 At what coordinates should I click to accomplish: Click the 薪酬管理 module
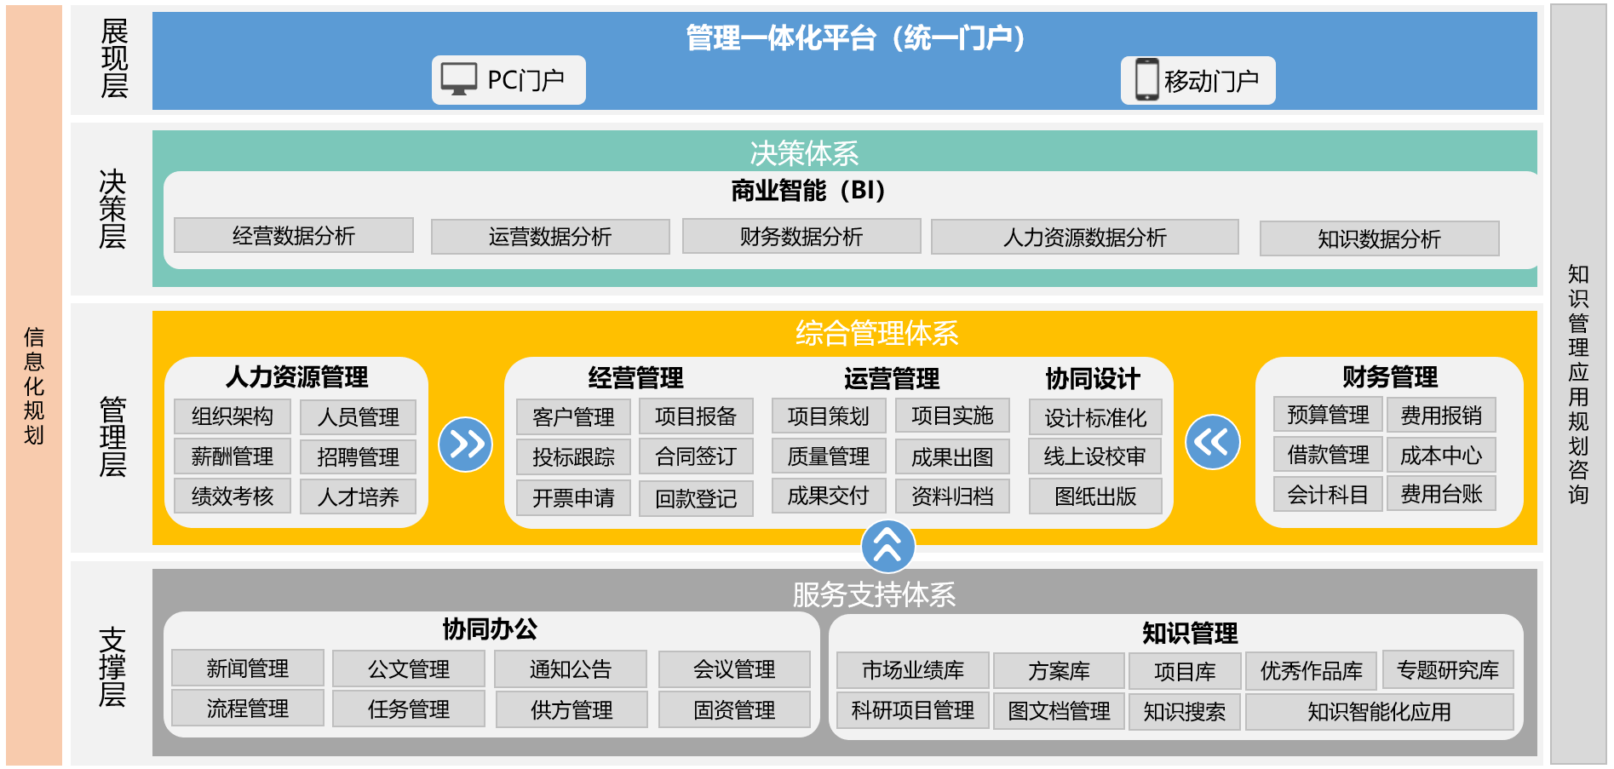233,456
